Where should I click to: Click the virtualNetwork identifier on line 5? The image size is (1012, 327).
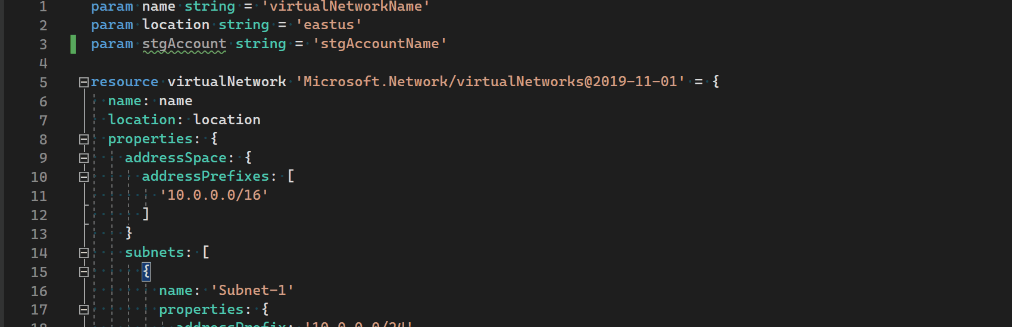click(x=226, y=81)
